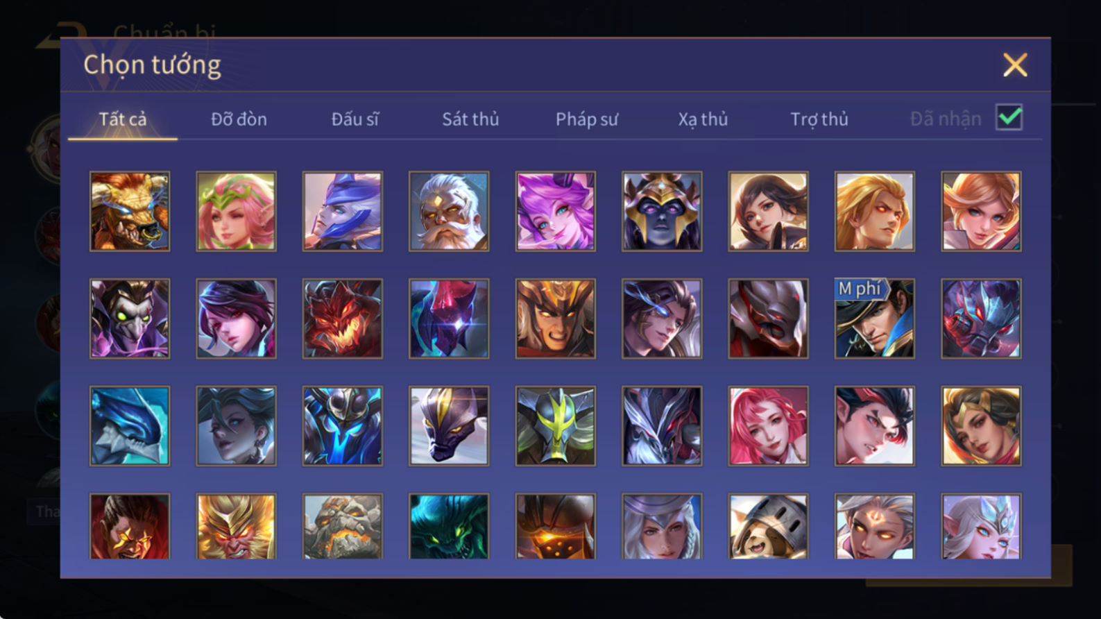Viewport: 1101px width, 619px height.
Task: Choose the red lava demon hero
Action: pos(343,319)
